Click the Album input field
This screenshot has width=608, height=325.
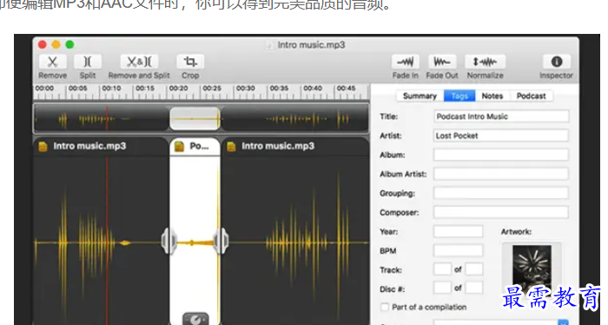click(501, 155)
